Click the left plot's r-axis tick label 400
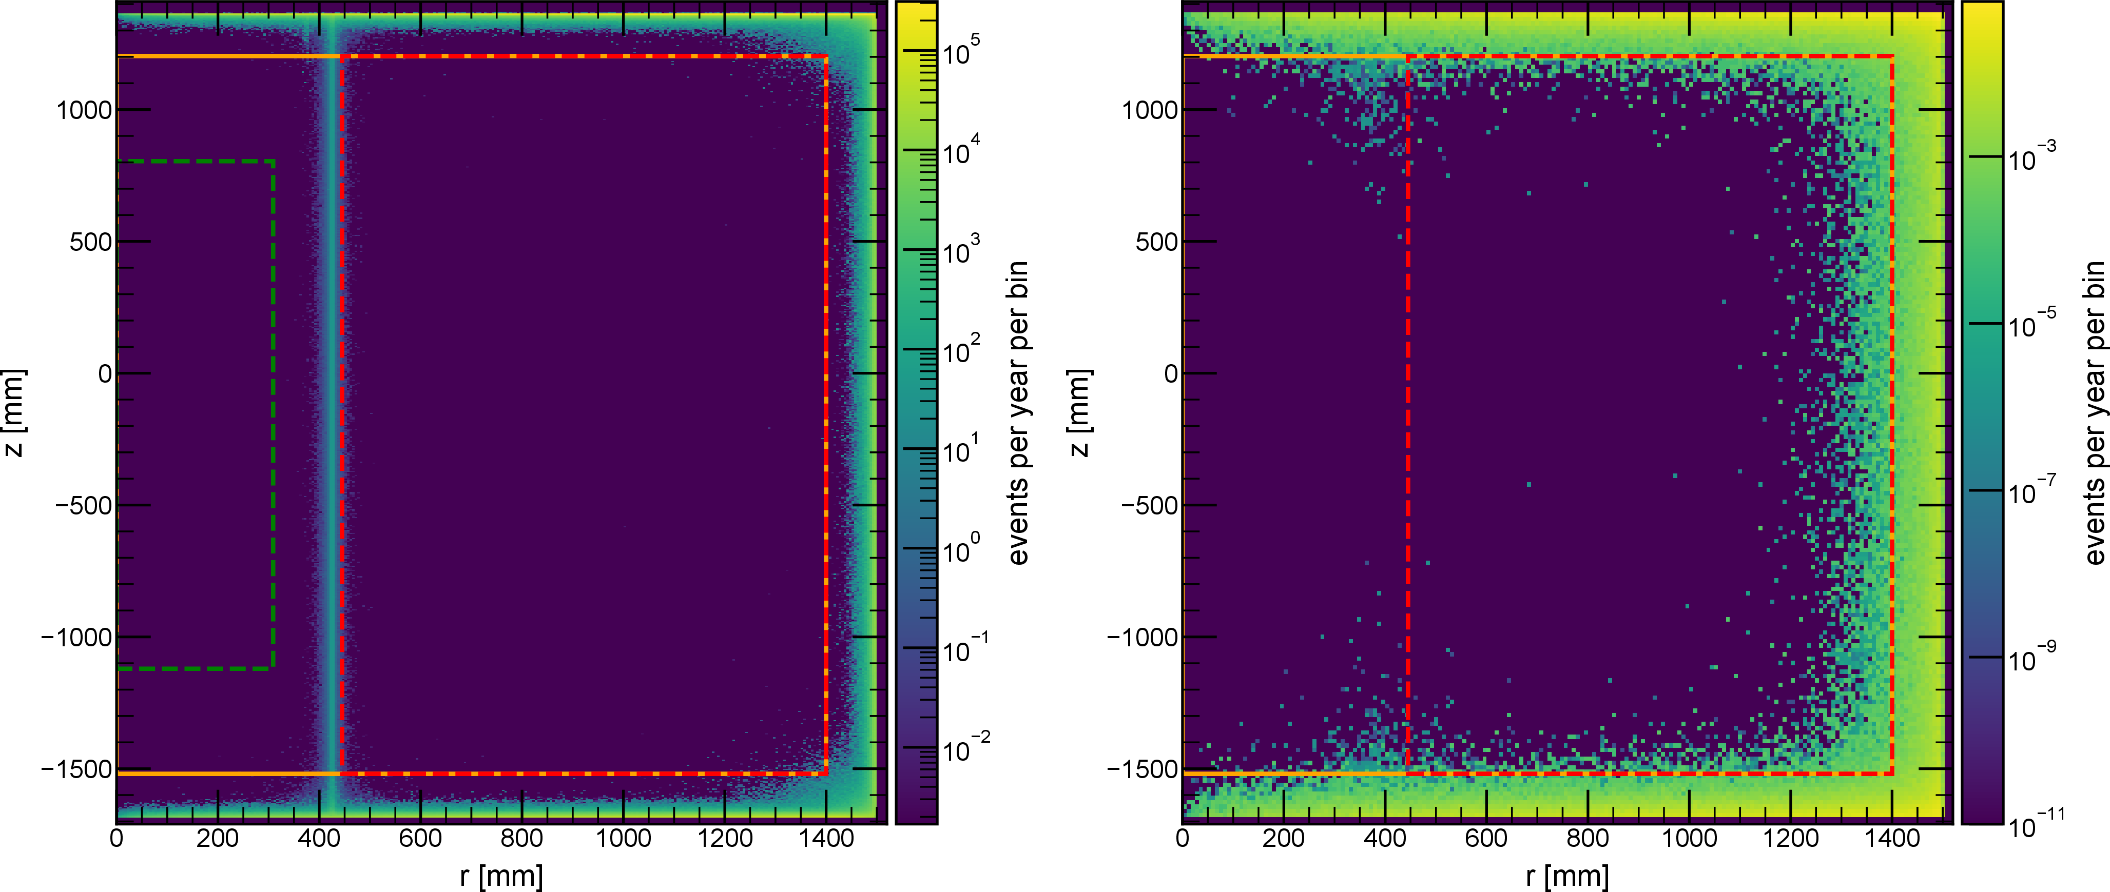2110x892 pixels. click(x=319, y=839)
